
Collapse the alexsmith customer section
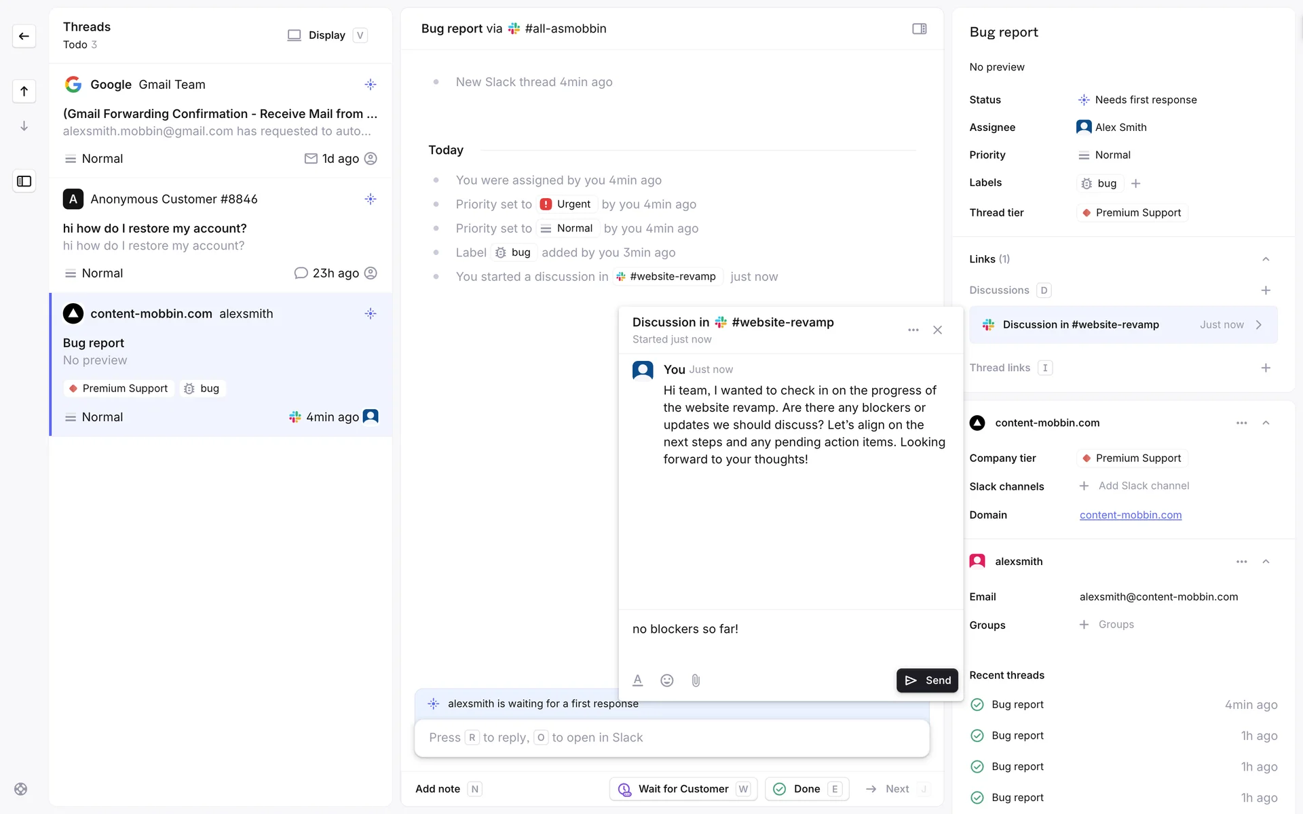pyautogui.click(x=1265, y=562)
